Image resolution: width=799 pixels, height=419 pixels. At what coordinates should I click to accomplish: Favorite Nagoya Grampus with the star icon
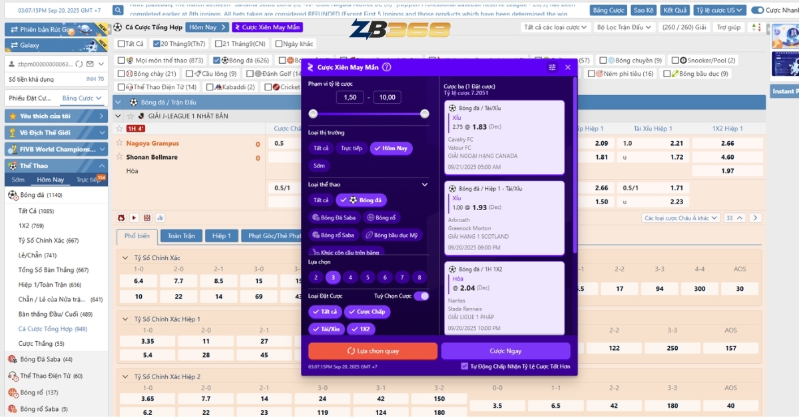[120, 143]
